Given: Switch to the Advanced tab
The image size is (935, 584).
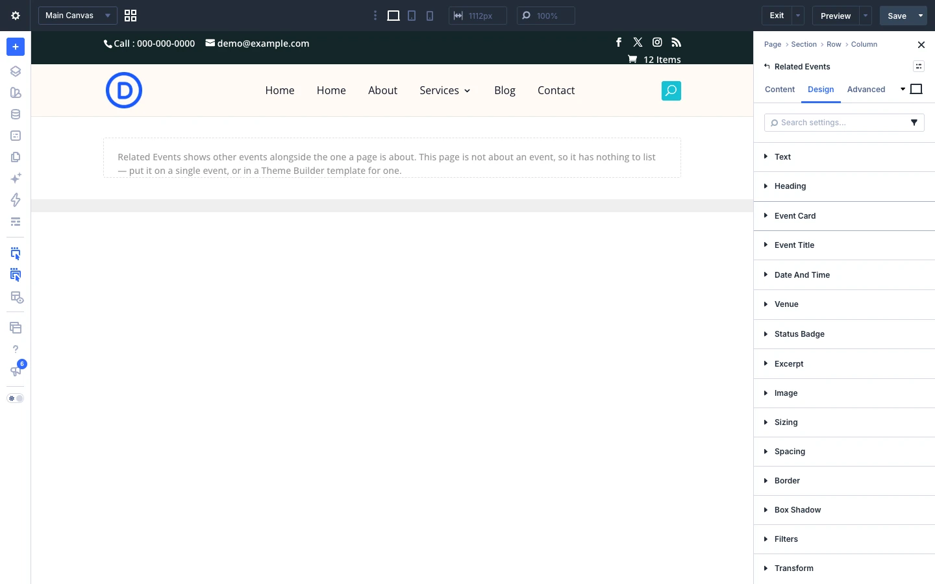Looking at the screenshot, I should tap(866, 90).
